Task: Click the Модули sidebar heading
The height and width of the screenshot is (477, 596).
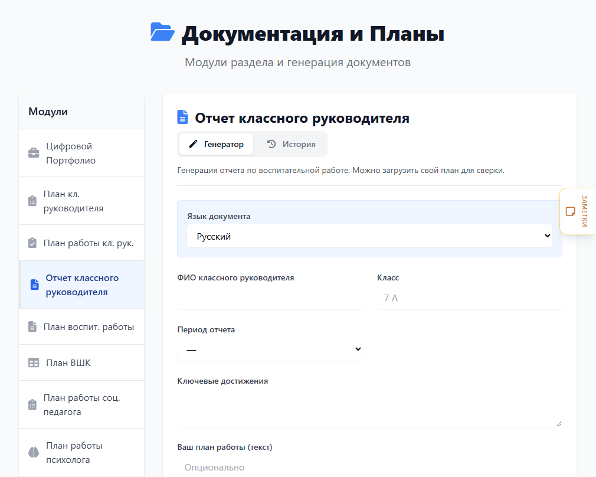Action: coord(48,112)
